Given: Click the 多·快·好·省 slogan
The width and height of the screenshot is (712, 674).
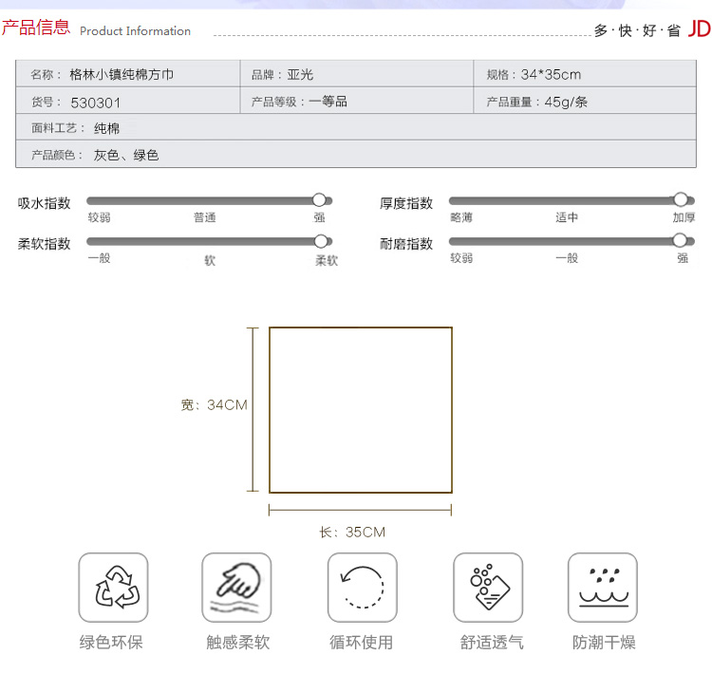Looking at the screenshot, I should click(637, 30).
